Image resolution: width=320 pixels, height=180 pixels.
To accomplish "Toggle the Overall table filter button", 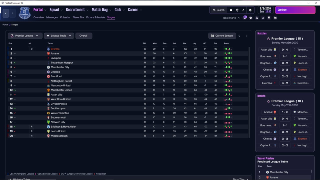I will click(83, 36).
